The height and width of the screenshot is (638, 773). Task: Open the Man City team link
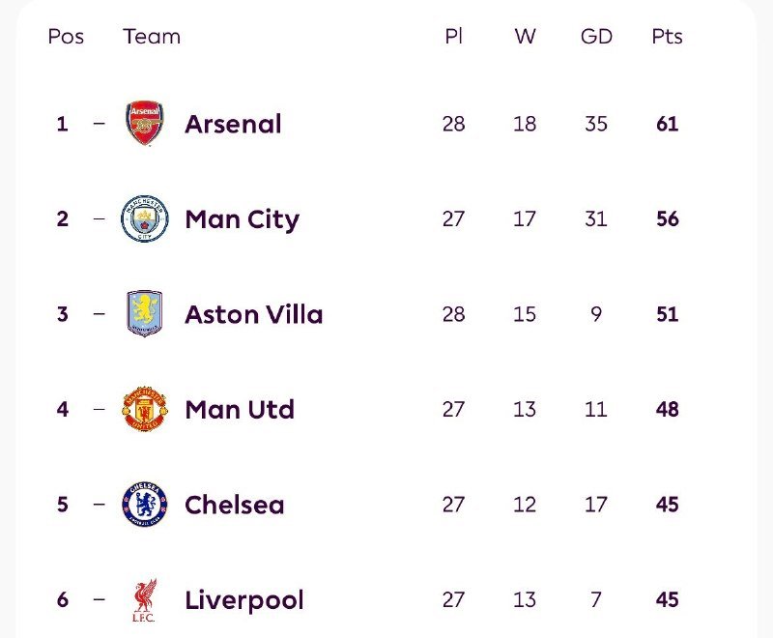[x=242, y=219]
